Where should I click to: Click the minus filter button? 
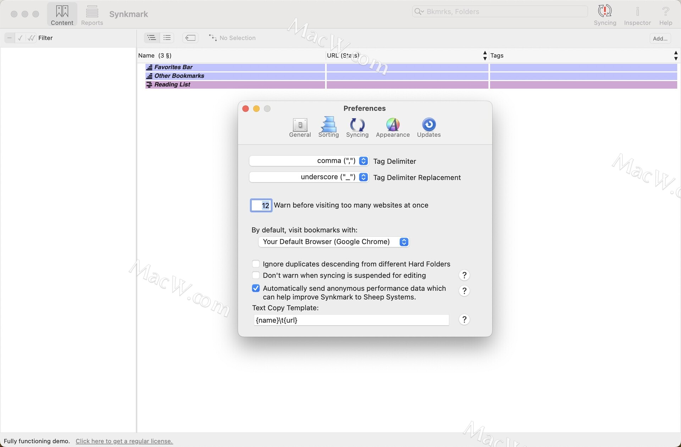[10, 38]
